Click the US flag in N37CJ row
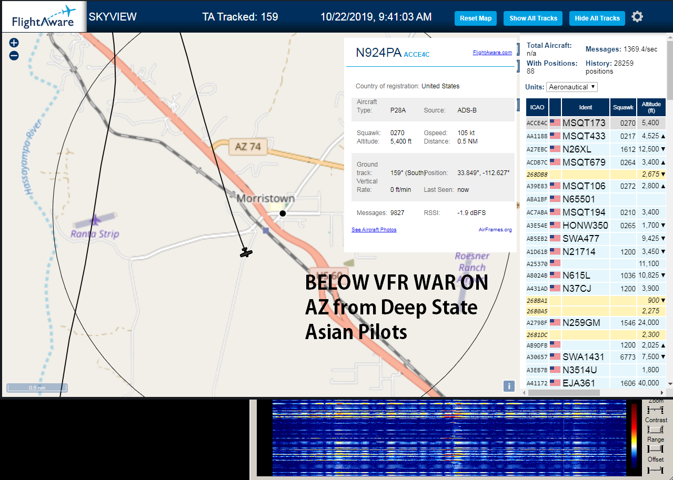The height and width of the screenshot is (480, 673). point(555,288)
